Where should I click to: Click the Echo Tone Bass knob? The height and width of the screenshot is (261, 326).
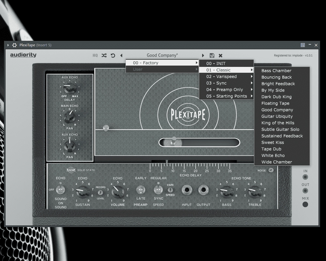coord(227,192)
